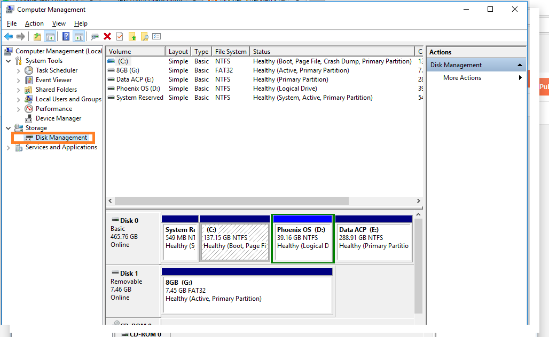This screenshot has height=337, width=549.
Task: Sort by the Type column header
Action: (201, 51)
